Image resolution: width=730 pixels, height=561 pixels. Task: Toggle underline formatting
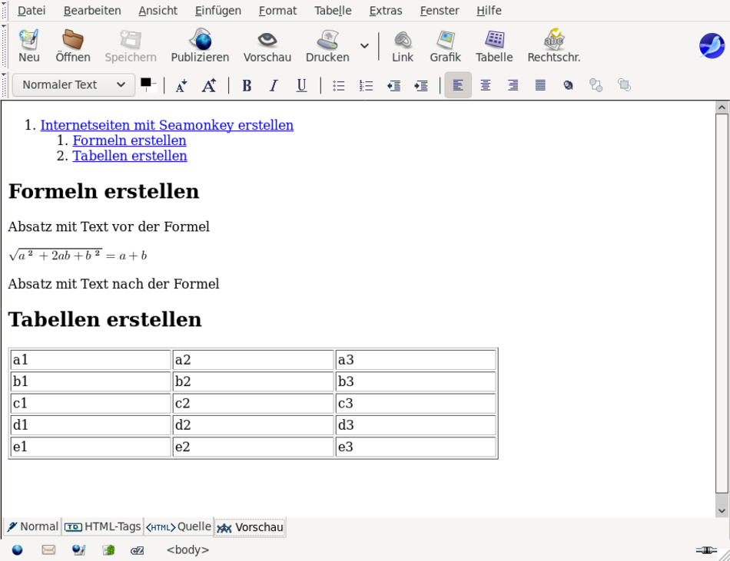(302, 85)
